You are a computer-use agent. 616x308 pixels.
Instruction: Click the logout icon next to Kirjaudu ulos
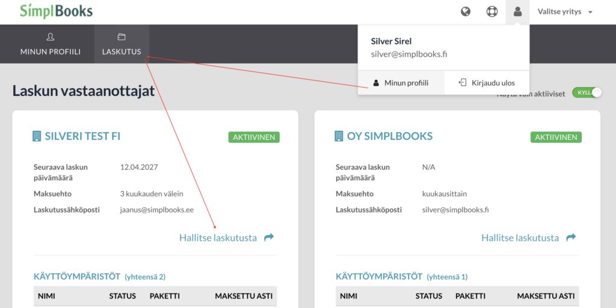[x=463, y=82]
